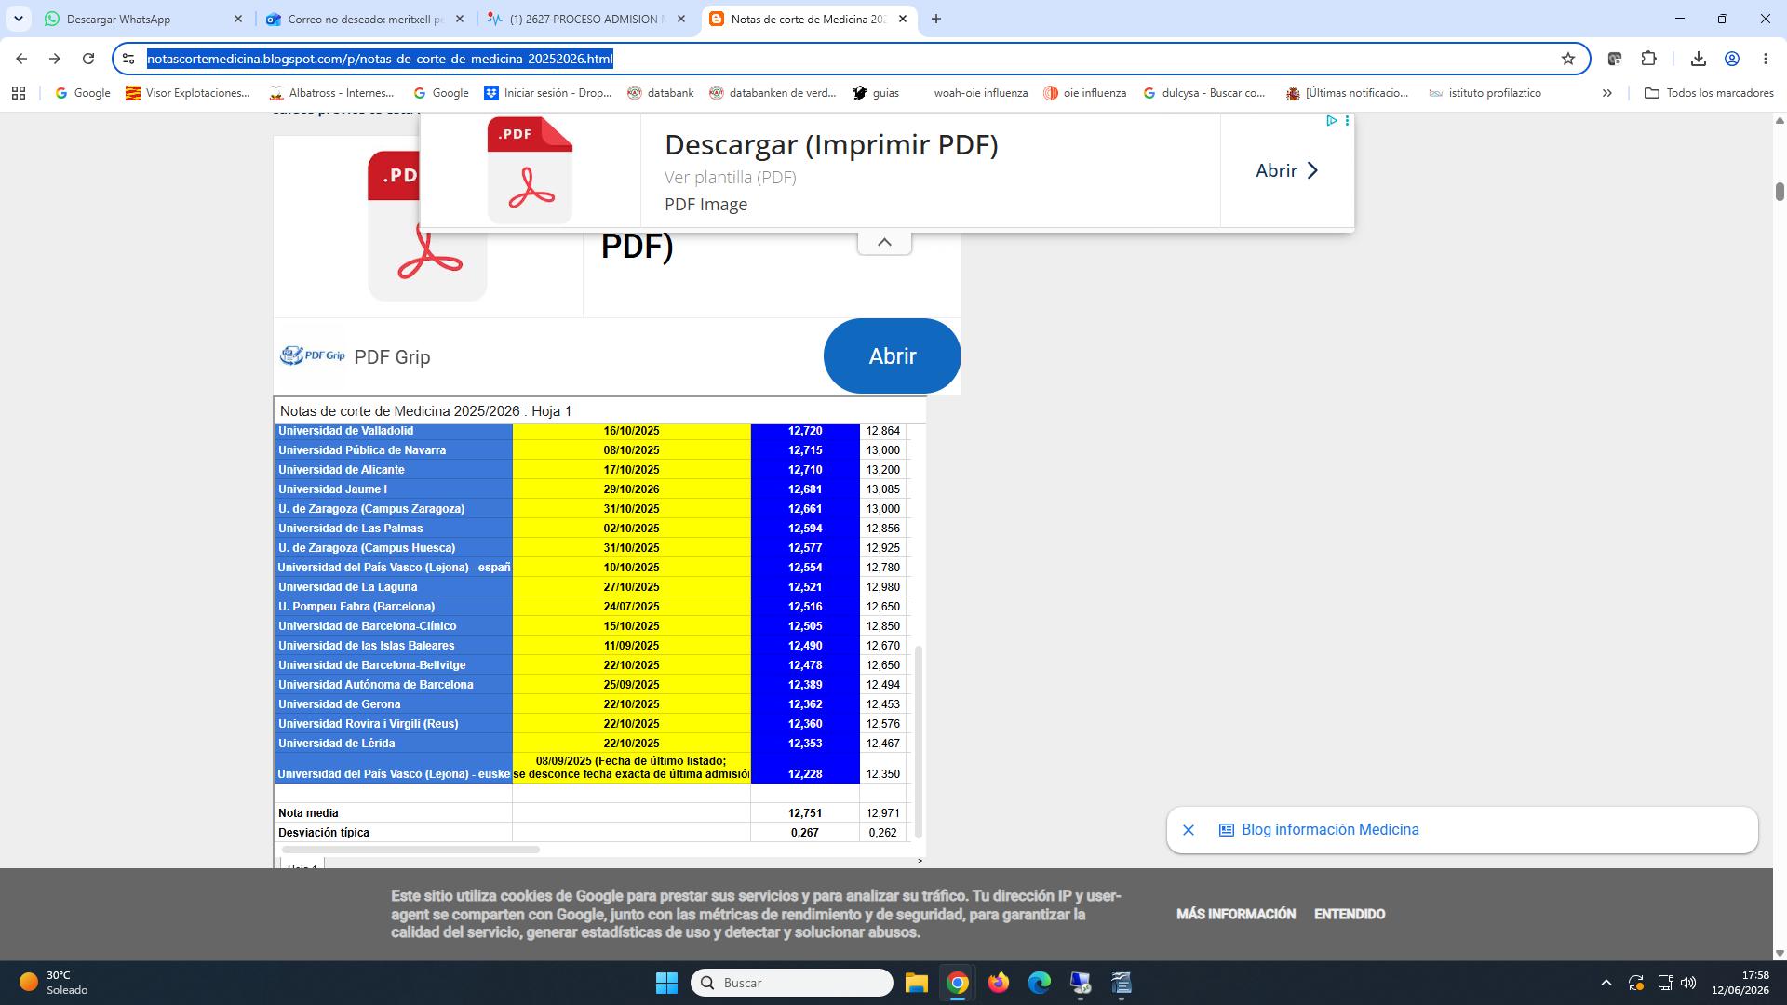The height and width of the screenshot is (1005, 1787).
Task: Click the PDF Grip logo
Action: [x=313, y=356]
